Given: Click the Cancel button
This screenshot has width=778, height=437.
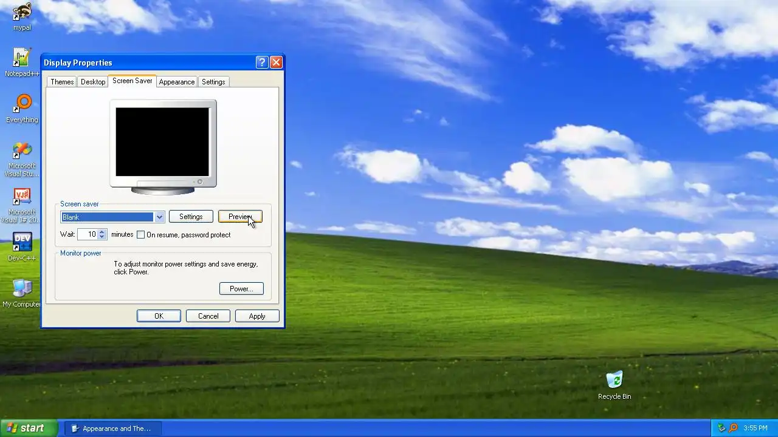Looking at the screenshot, I should click(x=208, y=316).
